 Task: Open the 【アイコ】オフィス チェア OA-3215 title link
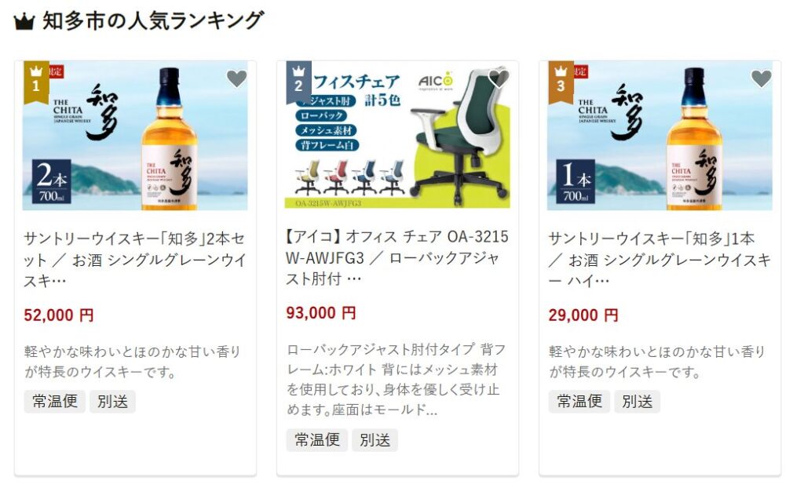click(x=397, y=258)
